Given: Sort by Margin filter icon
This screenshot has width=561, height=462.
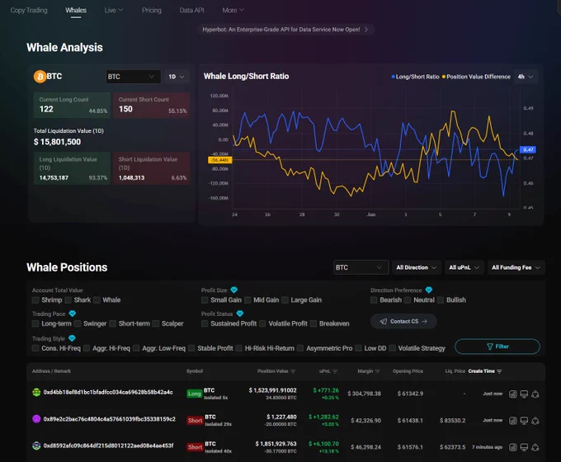Looking at the screenshot, I should tap(378, 371).
